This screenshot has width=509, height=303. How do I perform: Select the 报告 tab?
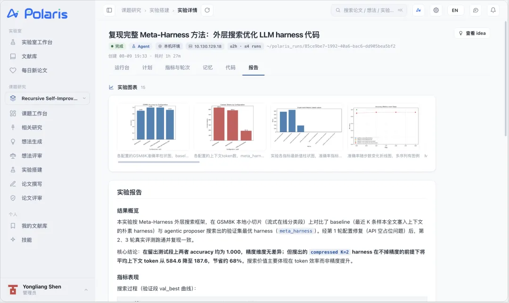click(x=253, y=67)
